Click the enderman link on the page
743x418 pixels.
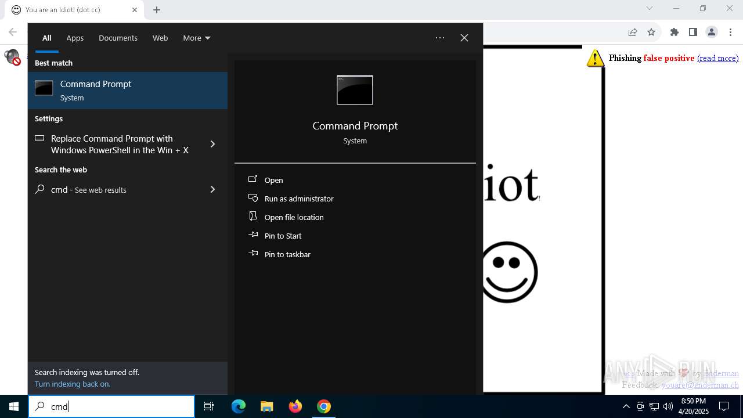pos(722,373)
